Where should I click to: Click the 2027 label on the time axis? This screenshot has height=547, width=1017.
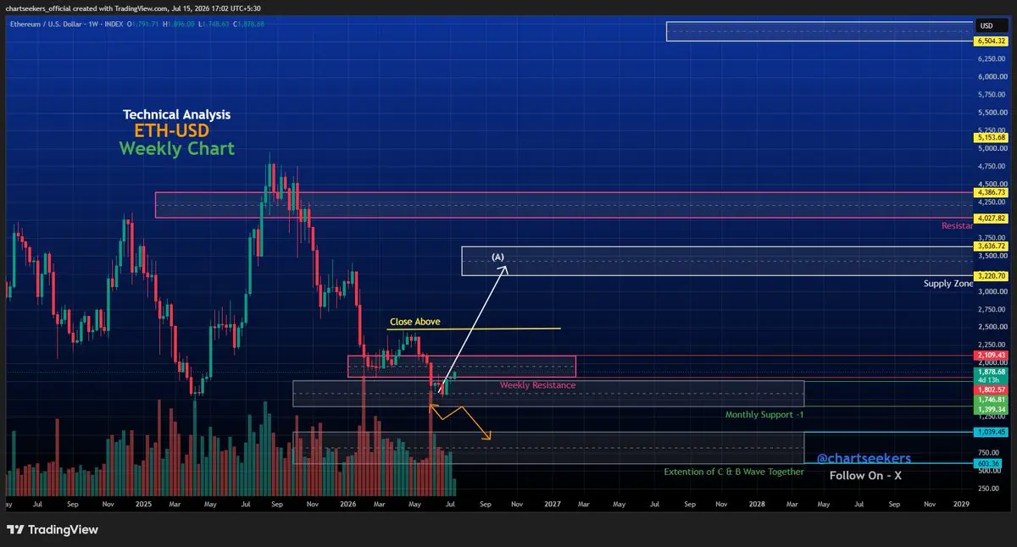pyautogui.click(x=553, y=504)
